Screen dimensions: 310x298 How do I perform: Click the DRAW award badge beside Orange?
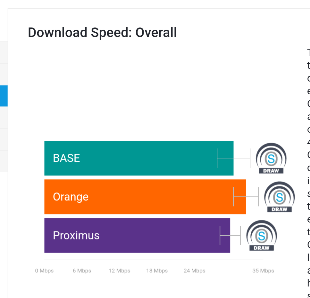tap(279, 197)
